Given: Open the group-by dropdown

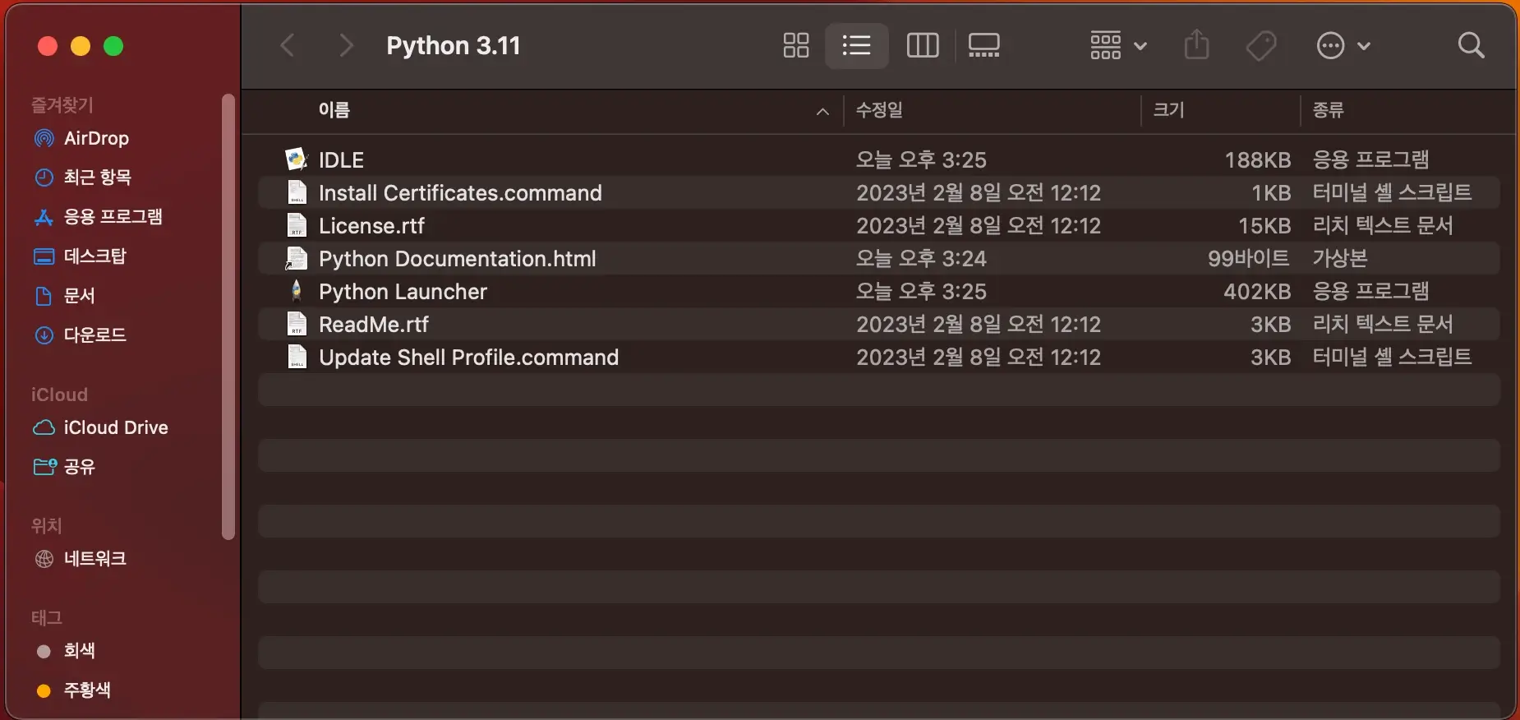Looking at the screenshot, I should (1117, 45).
